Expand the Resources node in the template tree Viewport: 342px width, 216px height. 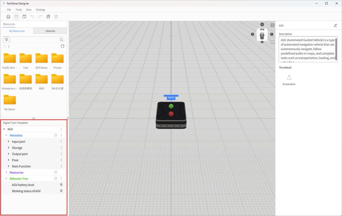(x=6, y=172)
